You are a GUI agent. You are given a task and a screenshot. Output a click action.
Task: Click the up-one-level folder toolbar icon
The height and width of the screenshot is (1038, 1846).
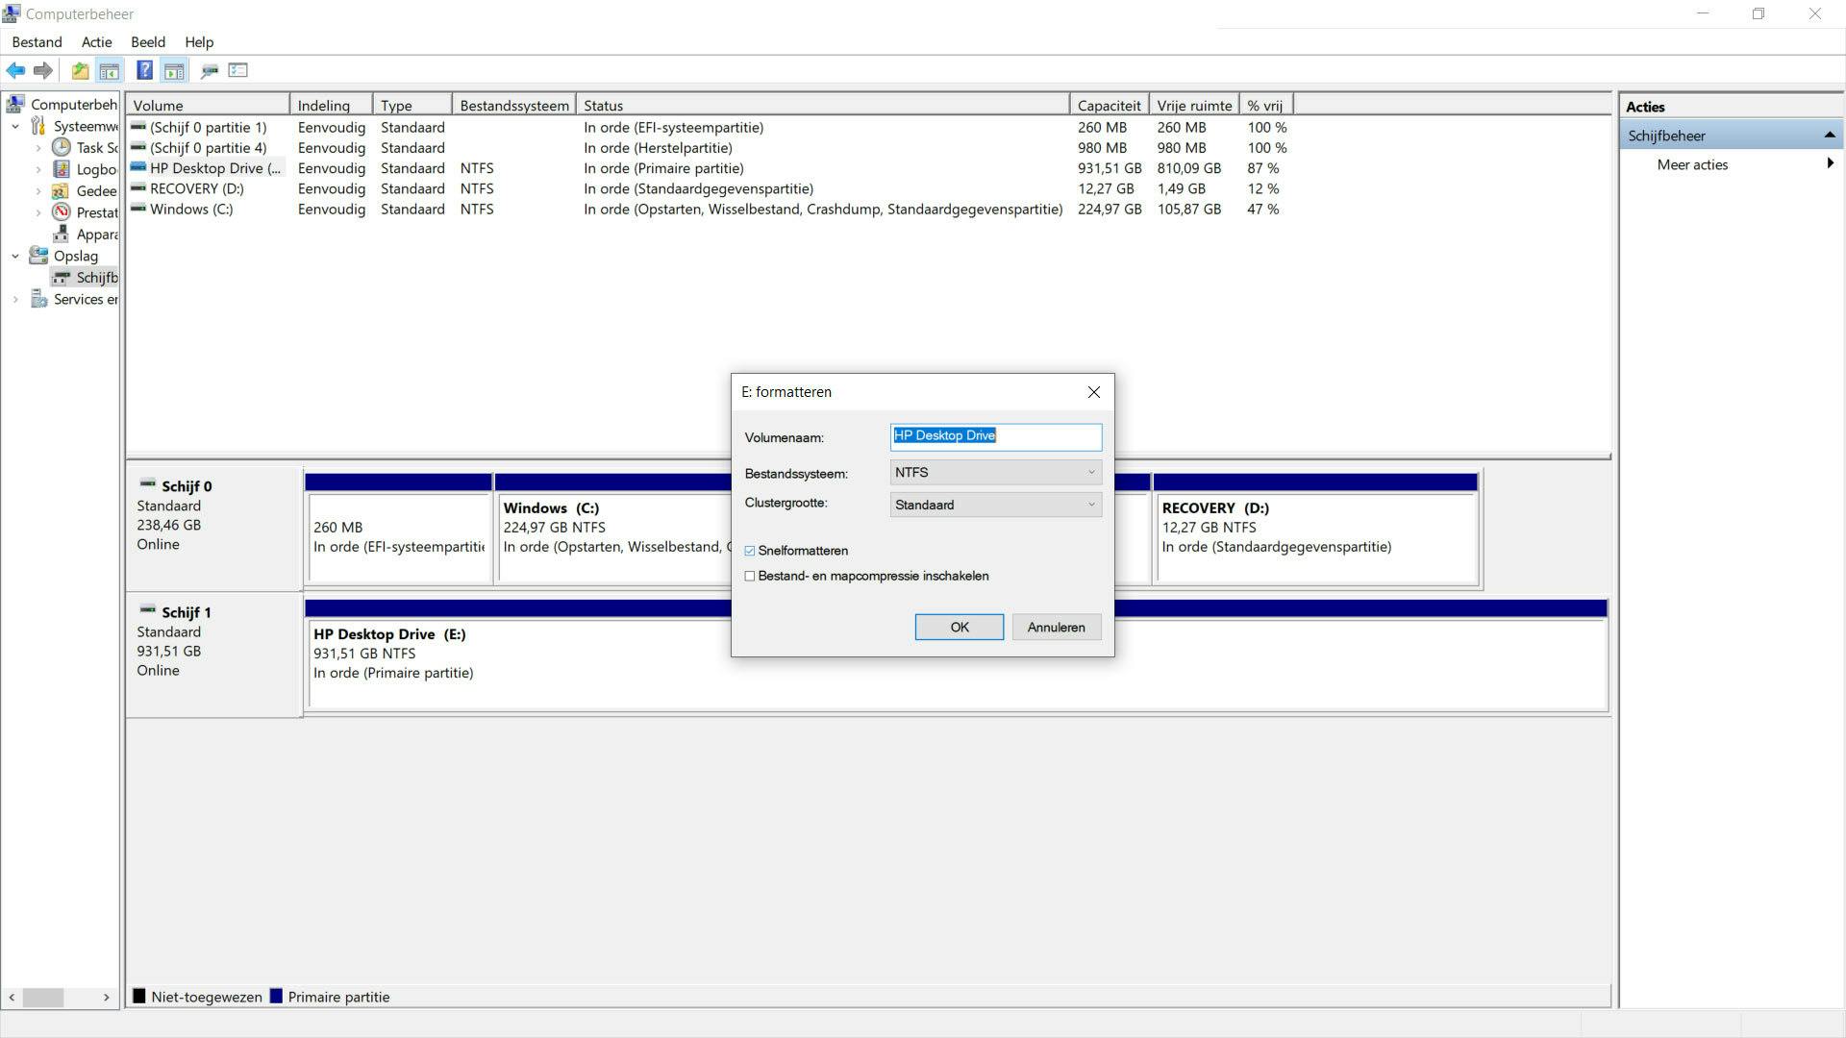[80, 70]
